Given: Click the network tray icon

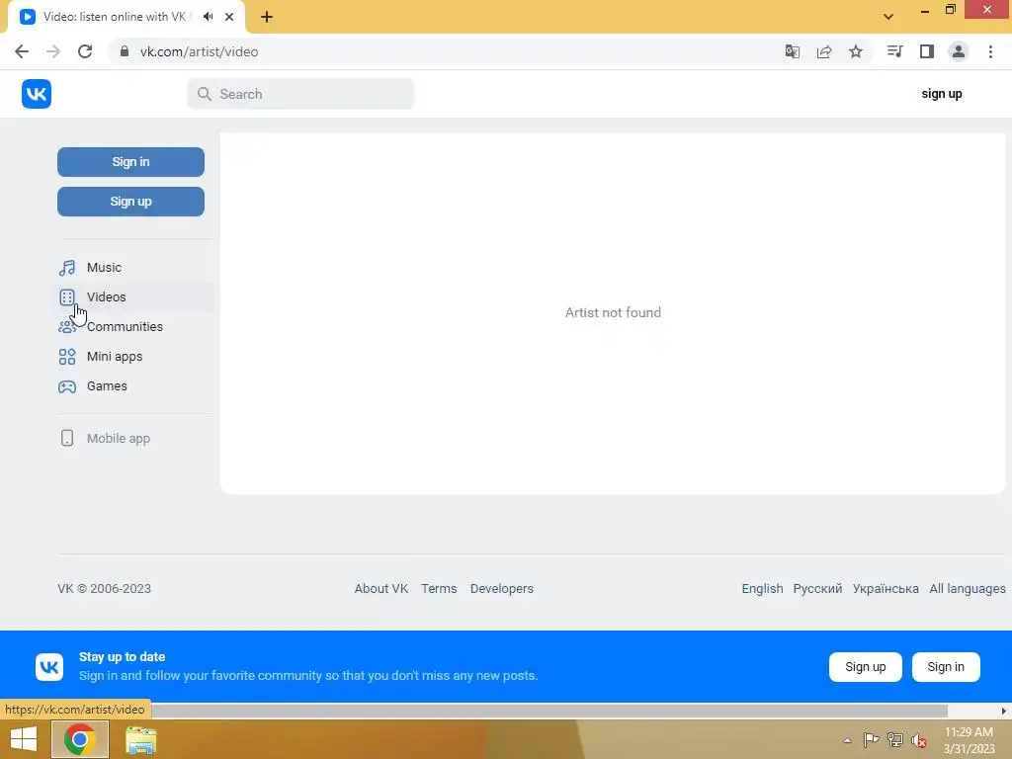Looking at the screenshot, I should point(895,739).
